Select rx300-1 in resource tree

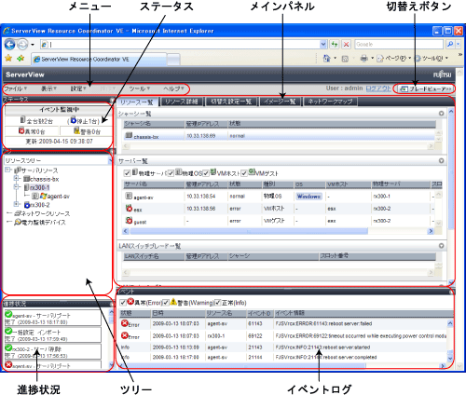pos(40,187)
